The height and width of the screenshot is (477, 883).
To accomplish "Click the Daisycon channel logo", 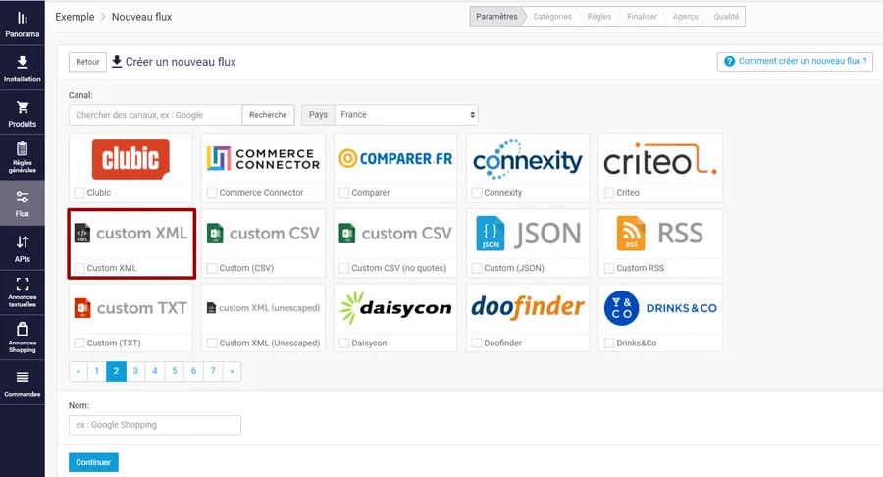I will [x=396, y=308].
